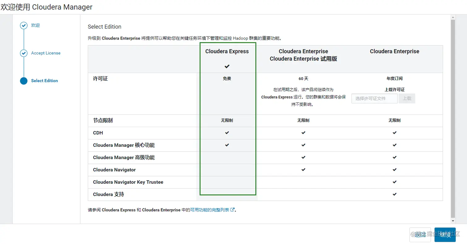Click CDH checkmark in Enterprise trial column

coord(303,133)
